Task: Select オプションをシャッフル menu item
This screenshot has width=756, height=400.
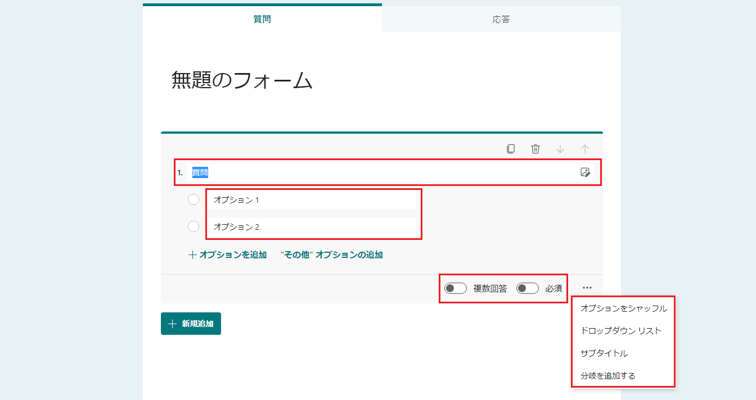Action: pos(623,308)
